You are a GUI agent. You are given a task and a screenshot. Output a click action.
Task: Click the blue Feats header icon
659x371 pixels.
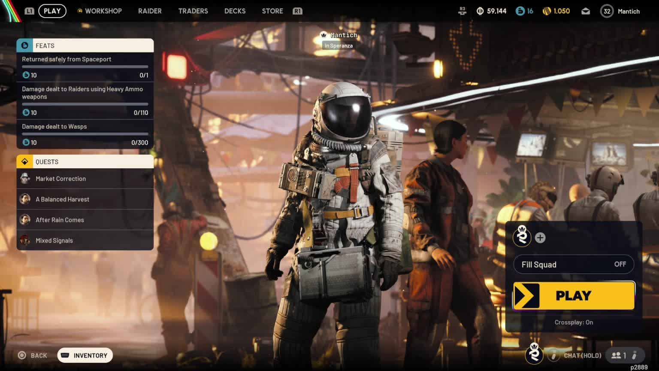[24, 46]
